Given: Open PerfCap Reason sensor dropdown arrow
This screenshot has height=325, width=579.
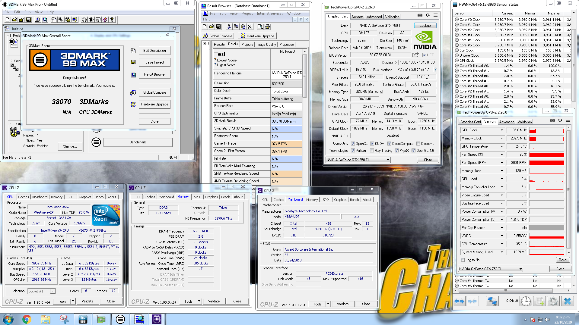Looking at the screenshot, I should tap(502, 228).
